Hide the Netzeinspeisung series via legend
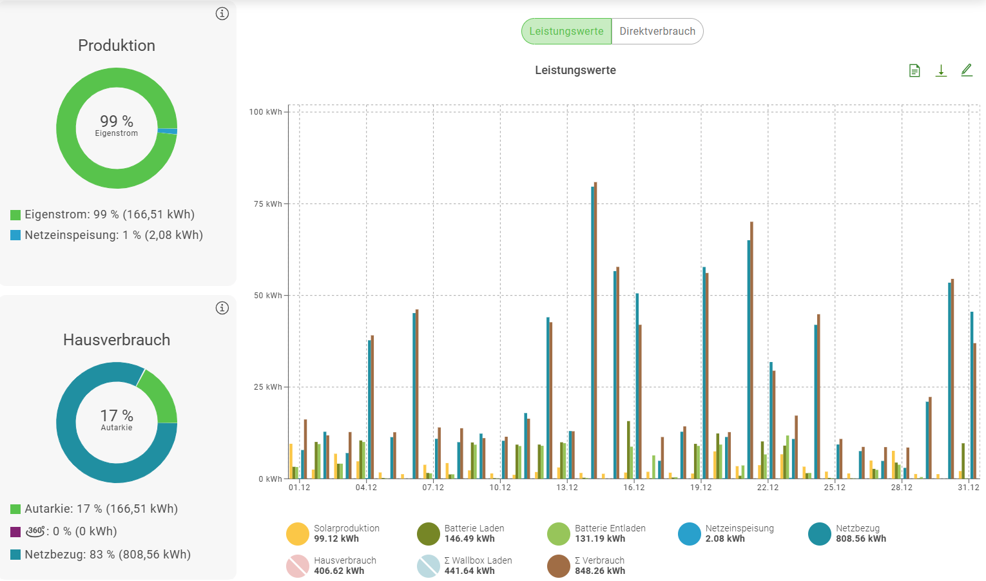The height and width of the screenshot is (581, 986). click(x=690, y=533)
